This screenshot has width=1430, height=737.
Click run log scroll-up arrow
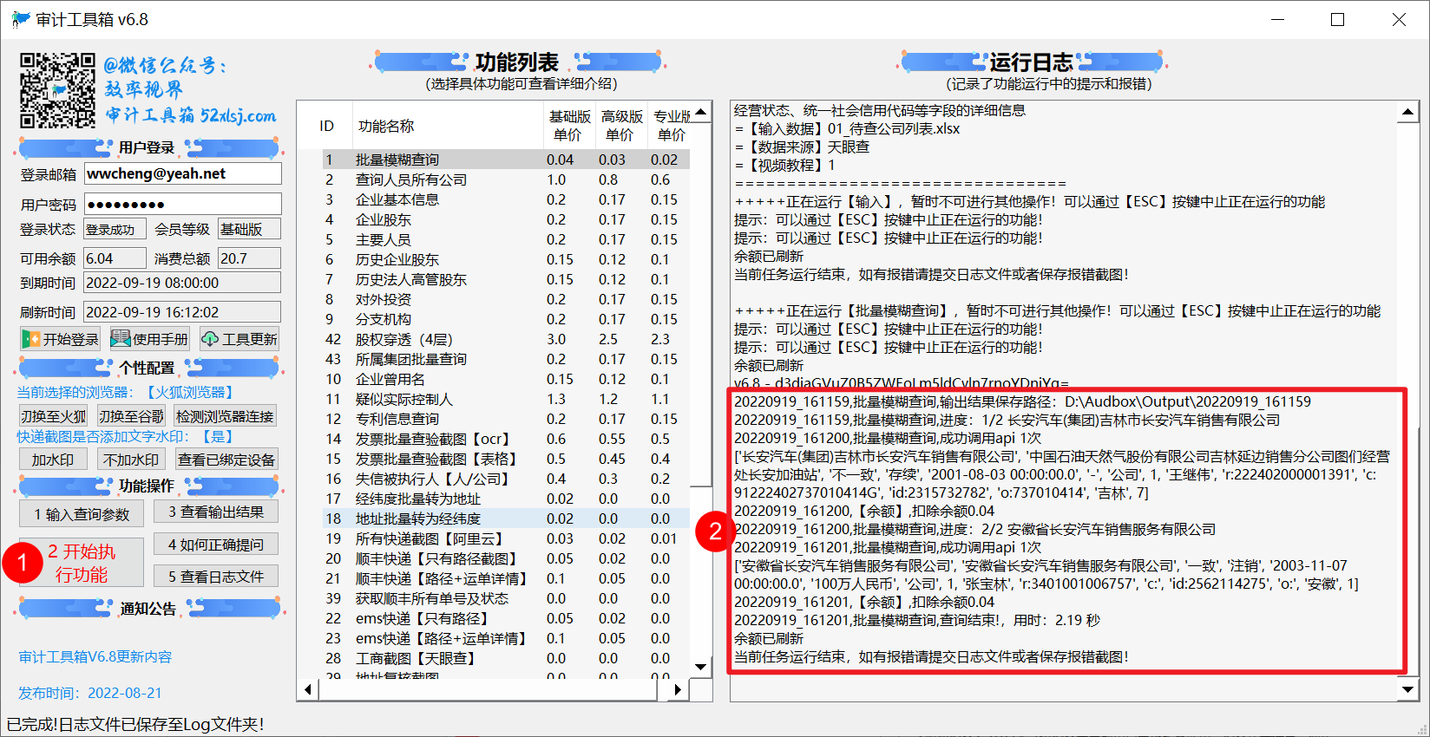click(x=1407, y=112)
